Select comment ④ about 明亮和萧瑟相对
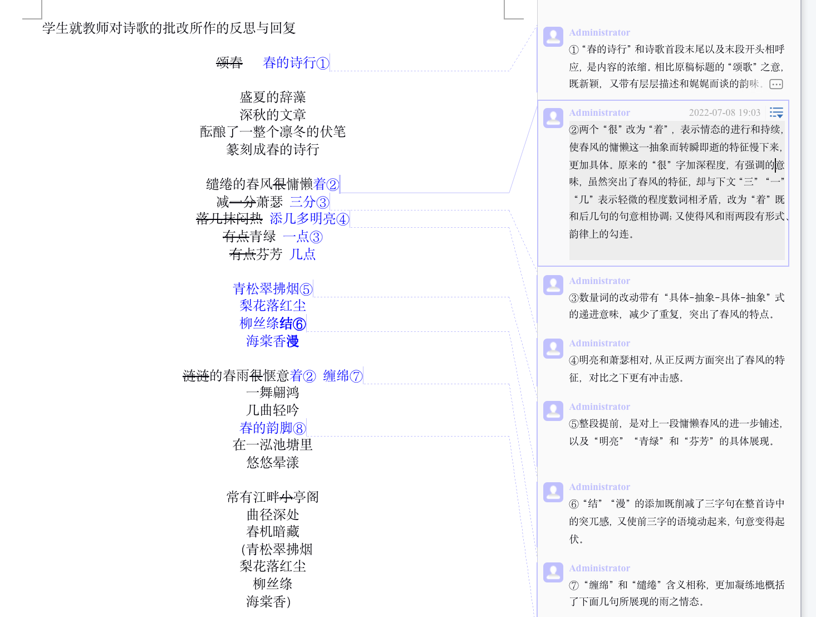The width and height of the screenshot is (816, 617). tap(677, 369)
